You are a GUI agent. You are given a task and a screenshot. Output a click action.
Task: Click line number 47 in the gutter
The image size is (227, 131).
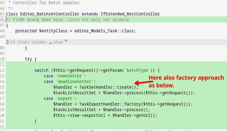(x=3, y=25)
